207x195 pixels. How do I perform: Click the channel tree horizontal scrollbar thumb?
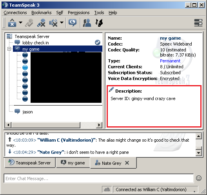point(46,125)
